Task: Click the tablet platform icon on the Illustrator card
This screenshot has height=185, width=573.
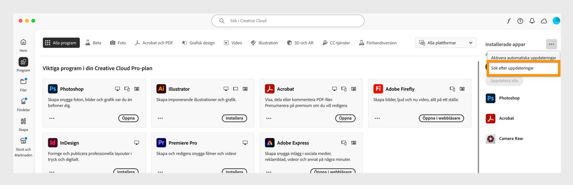Action: point(235,89)
